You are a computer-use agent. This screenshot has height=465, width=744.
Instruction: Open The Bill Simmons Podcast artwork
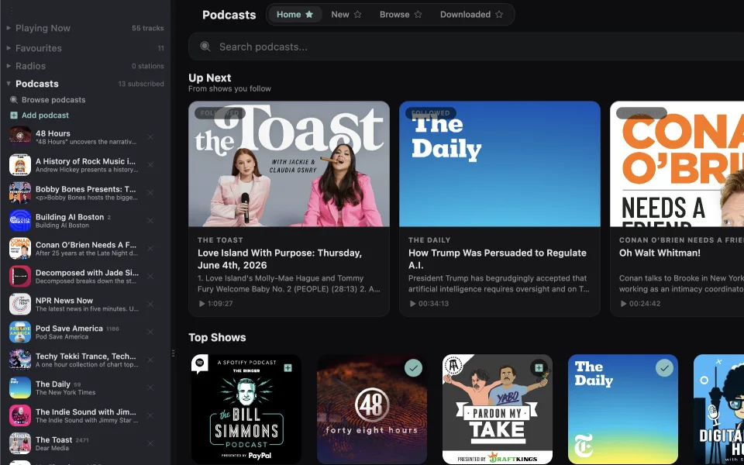pos(246,409)
